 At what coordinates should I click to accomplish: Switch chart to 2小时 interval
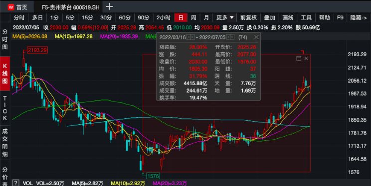163,18
